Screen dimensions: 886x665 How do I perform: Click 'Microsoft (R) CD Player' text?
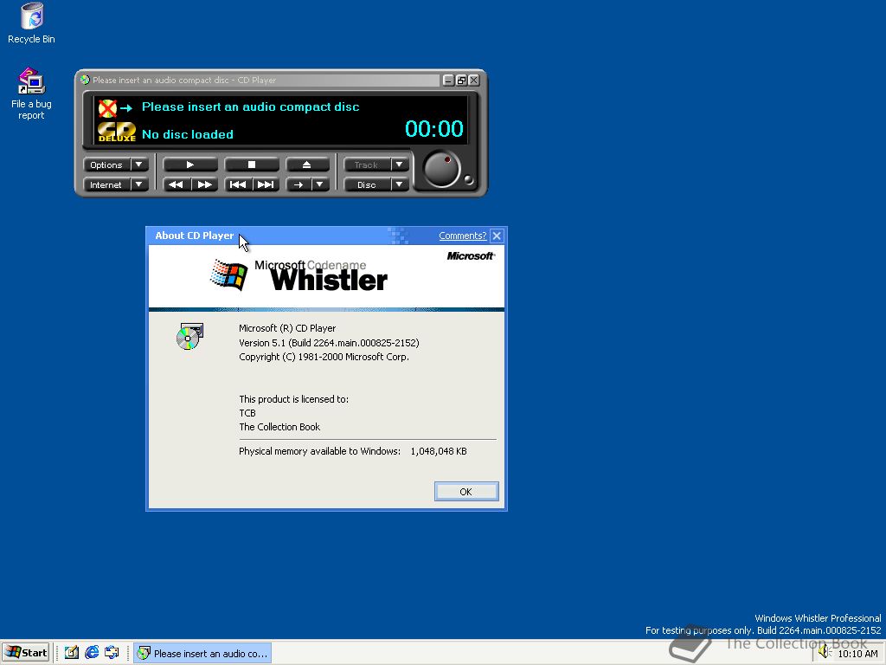point(287,328)
